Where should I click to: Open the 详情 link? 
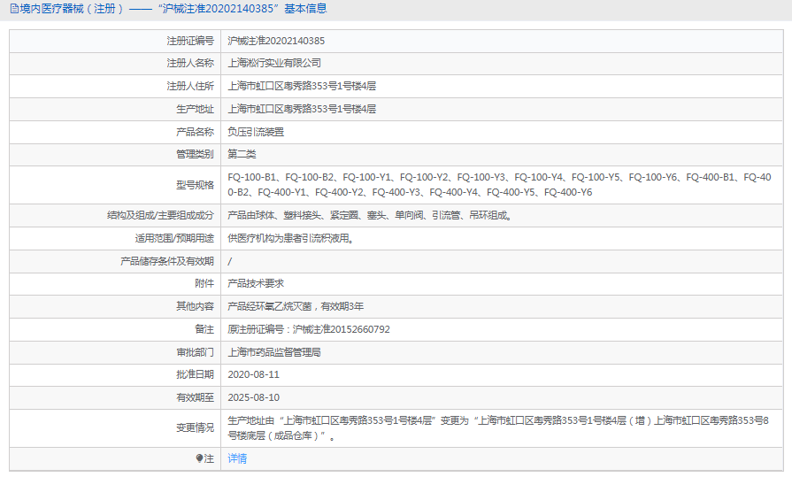(x=237, y=458)
